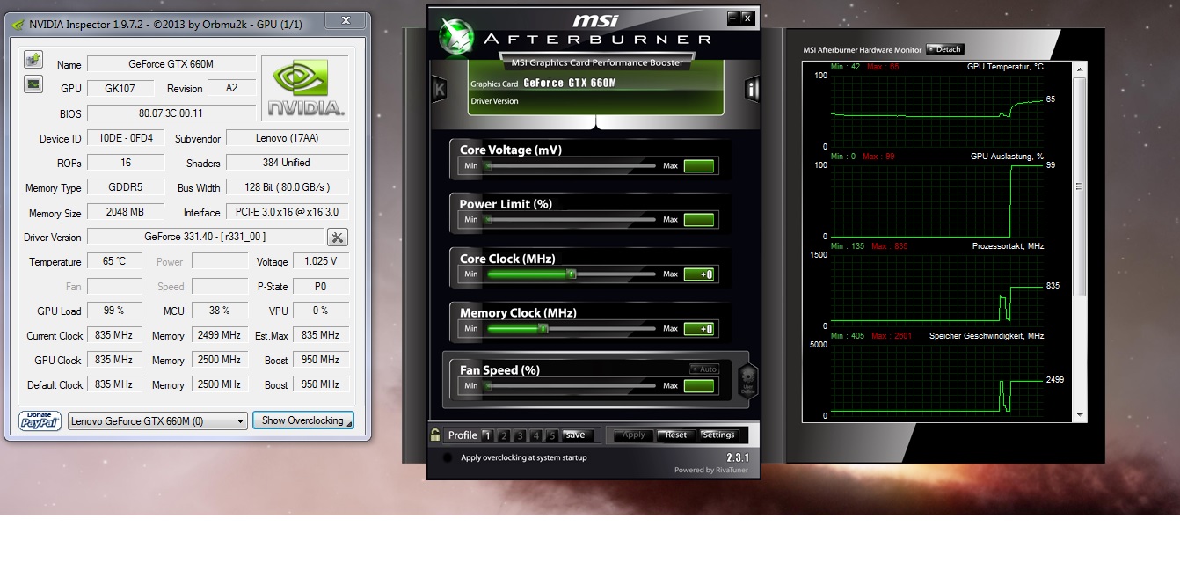Image resolution: width=1180 pixels, height=570 pixels.
Task: Click the GPU Load value 99 %
Action: pyautogui.click(x=114, y=311)
